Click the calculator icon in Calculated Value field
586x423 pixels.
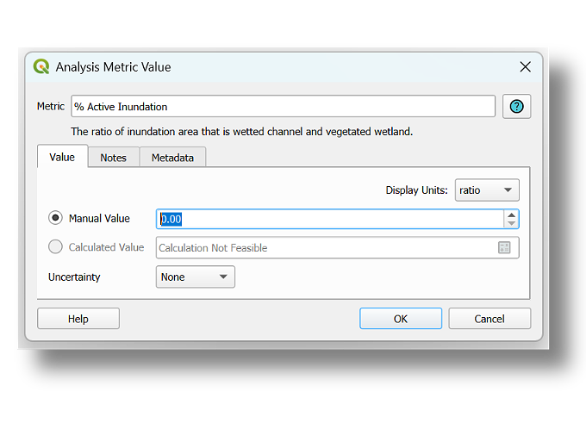pos(504,247)
